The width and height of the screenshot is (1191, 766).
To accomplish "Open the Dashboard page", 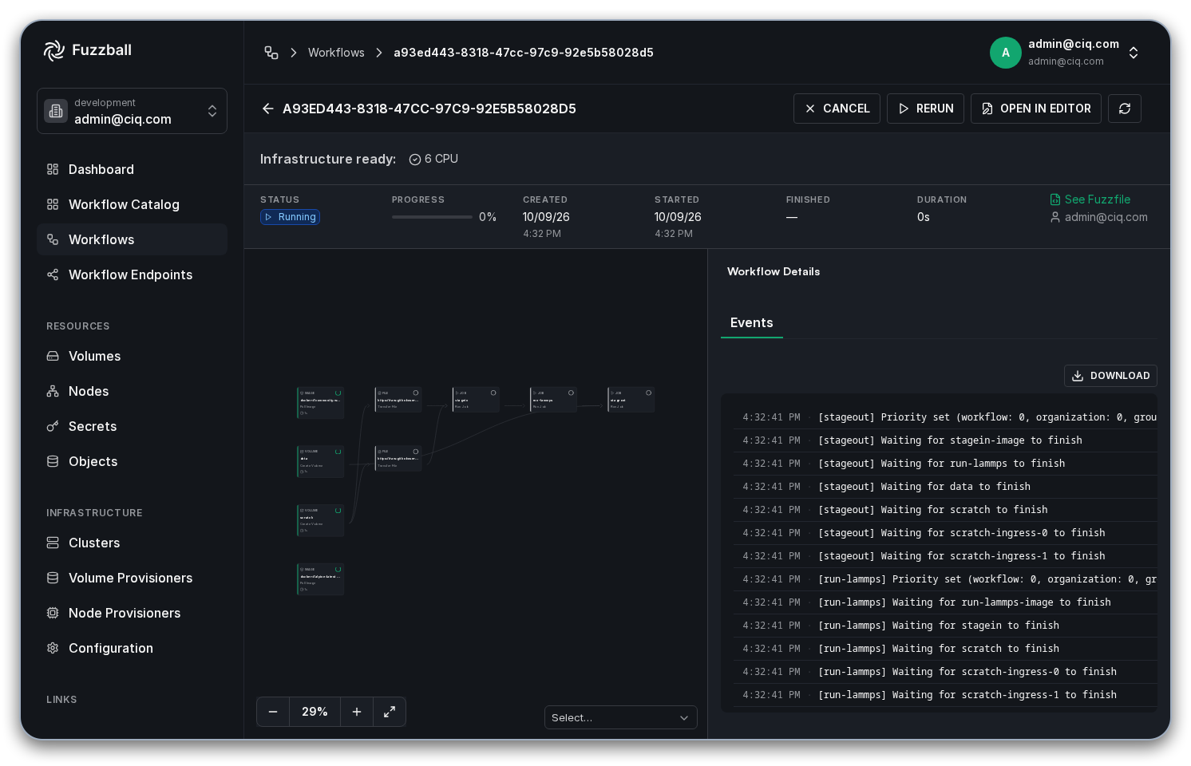I will pyautogui.click(x=132, y=169).
